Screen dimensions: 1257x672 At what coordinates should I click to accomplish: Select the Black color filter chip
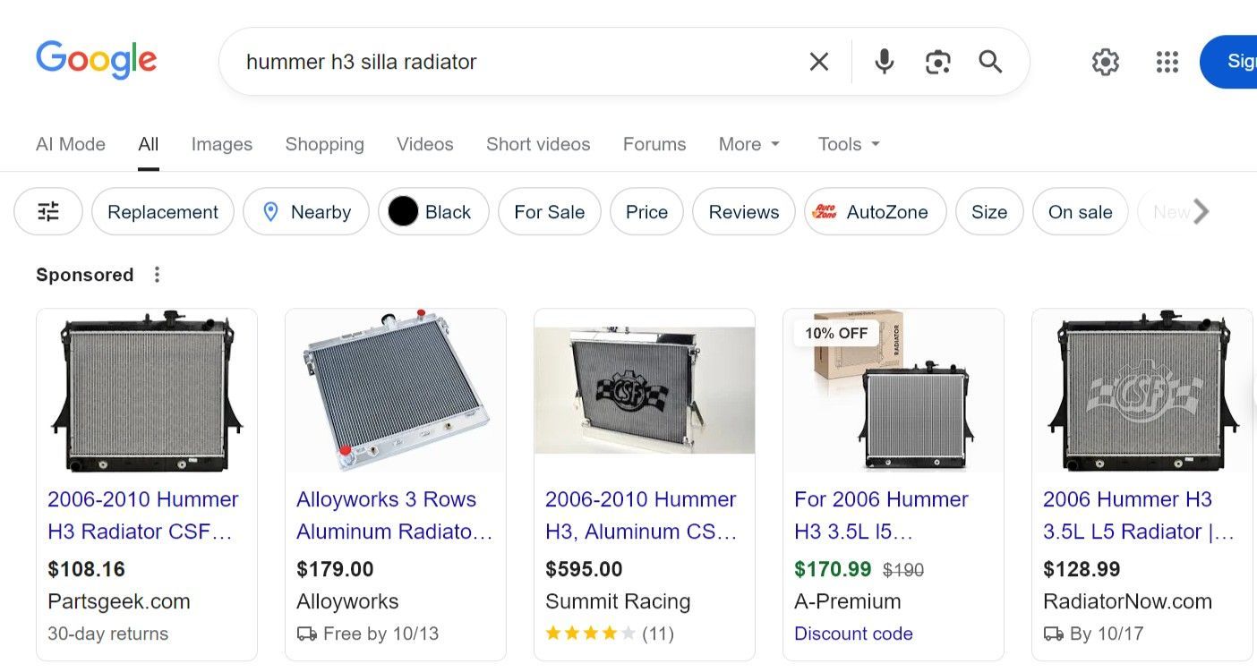433,212
